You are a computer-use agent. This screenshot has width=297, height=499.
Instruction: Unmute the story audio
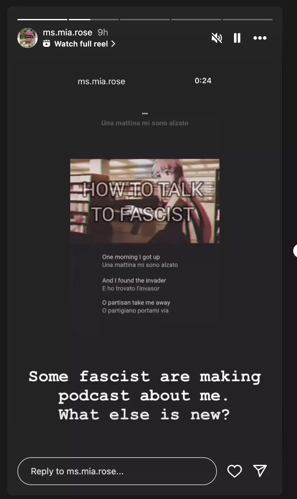coord(217,38)
